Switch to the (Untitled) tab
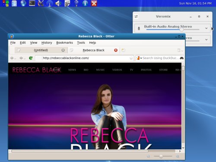The height and width of the screenshot is (162, 216). coord(41,50)
